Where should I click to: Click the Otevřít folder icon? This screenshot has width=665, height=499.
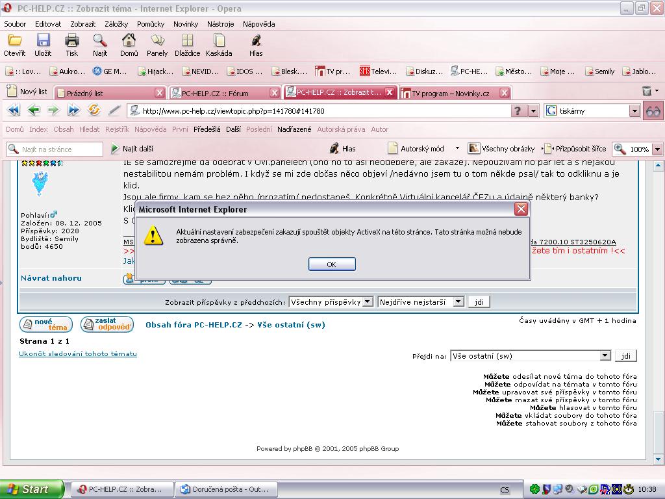[x=14, y=45]
